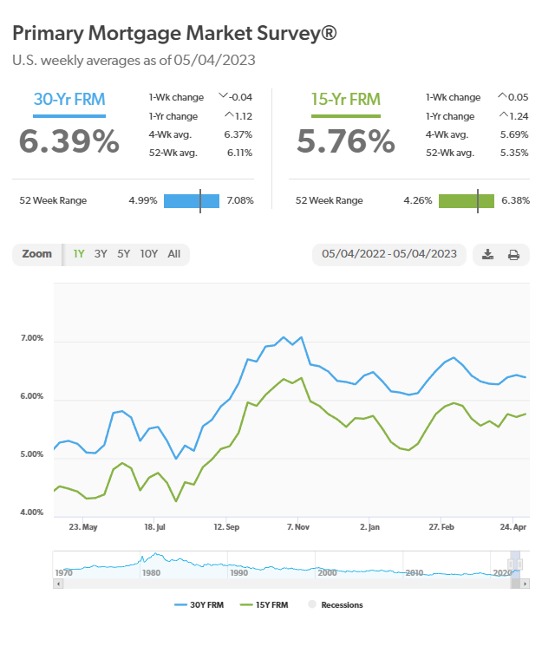Click the navigator scrollbar track below the timeline
Screen dimensions: 555x646
260,584
